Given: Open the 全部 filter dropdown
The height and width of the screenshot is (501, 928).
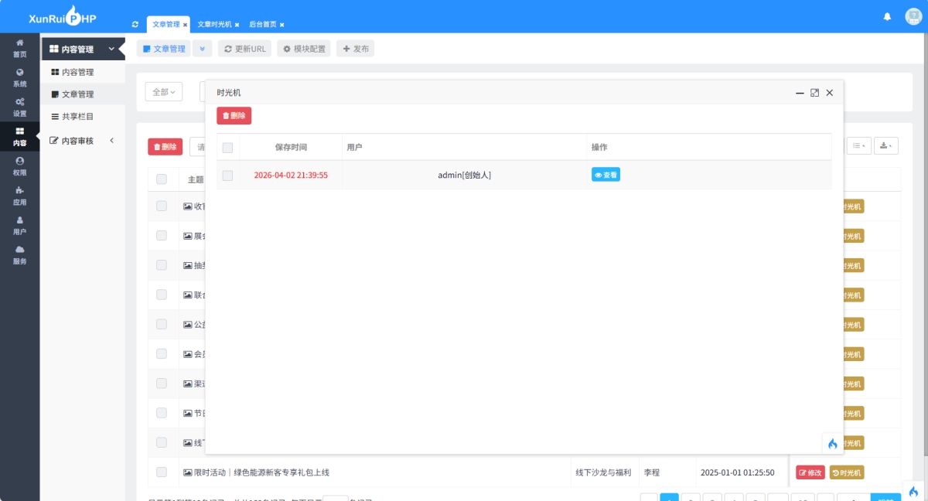Looking at the screenshot, I should click(163, 90).
